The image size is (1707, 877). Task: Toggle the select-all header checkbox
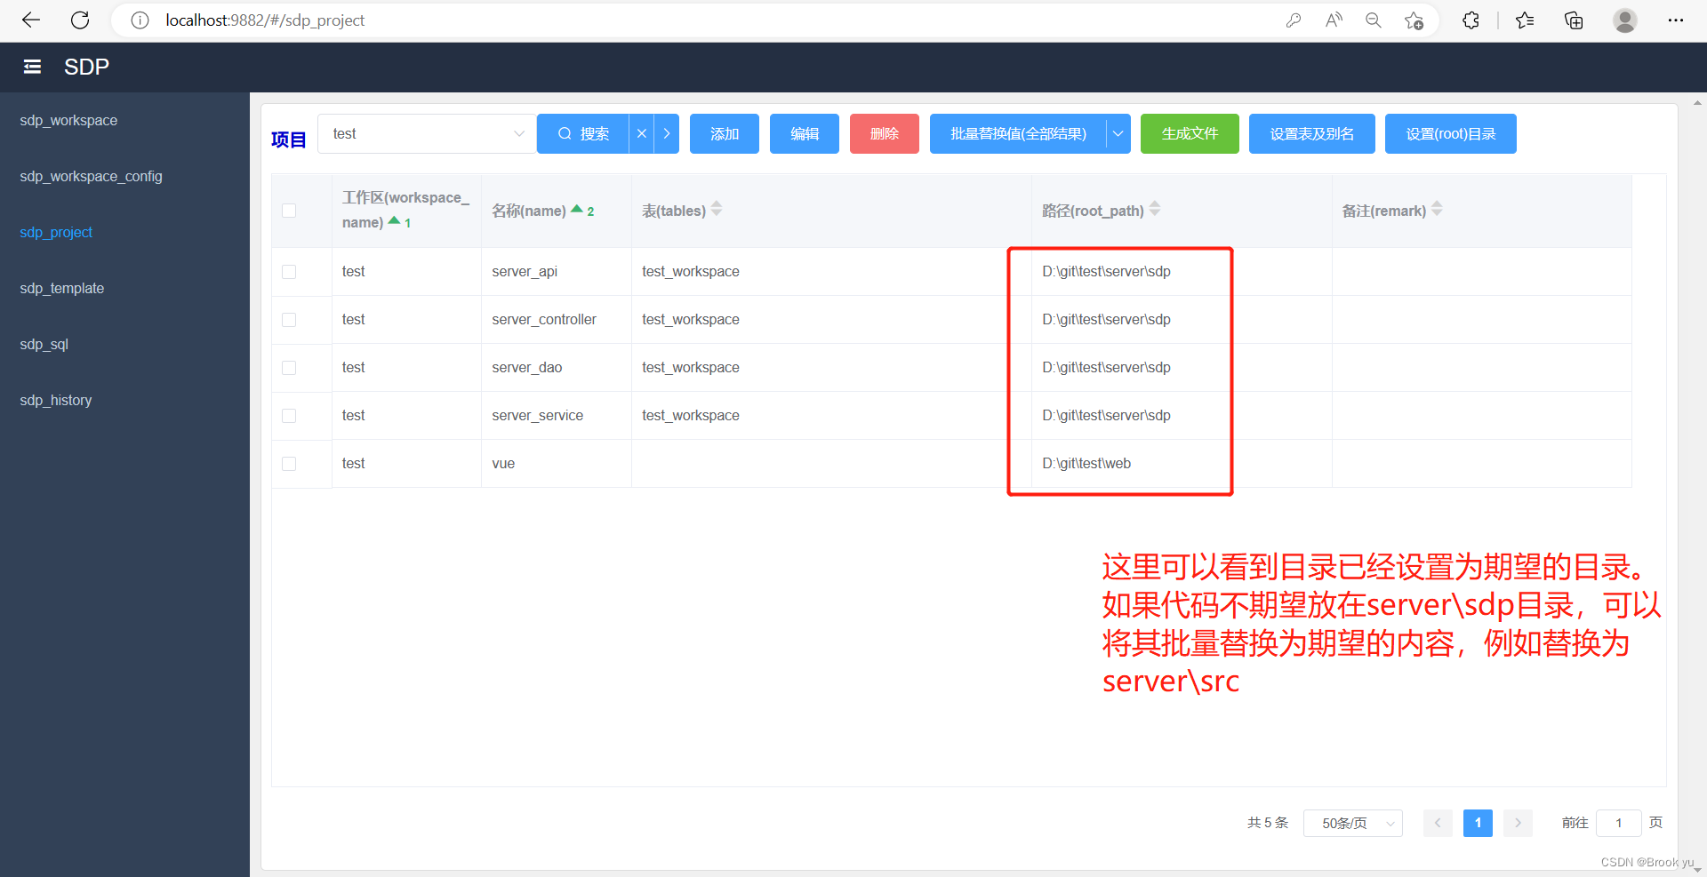point(289,211)
